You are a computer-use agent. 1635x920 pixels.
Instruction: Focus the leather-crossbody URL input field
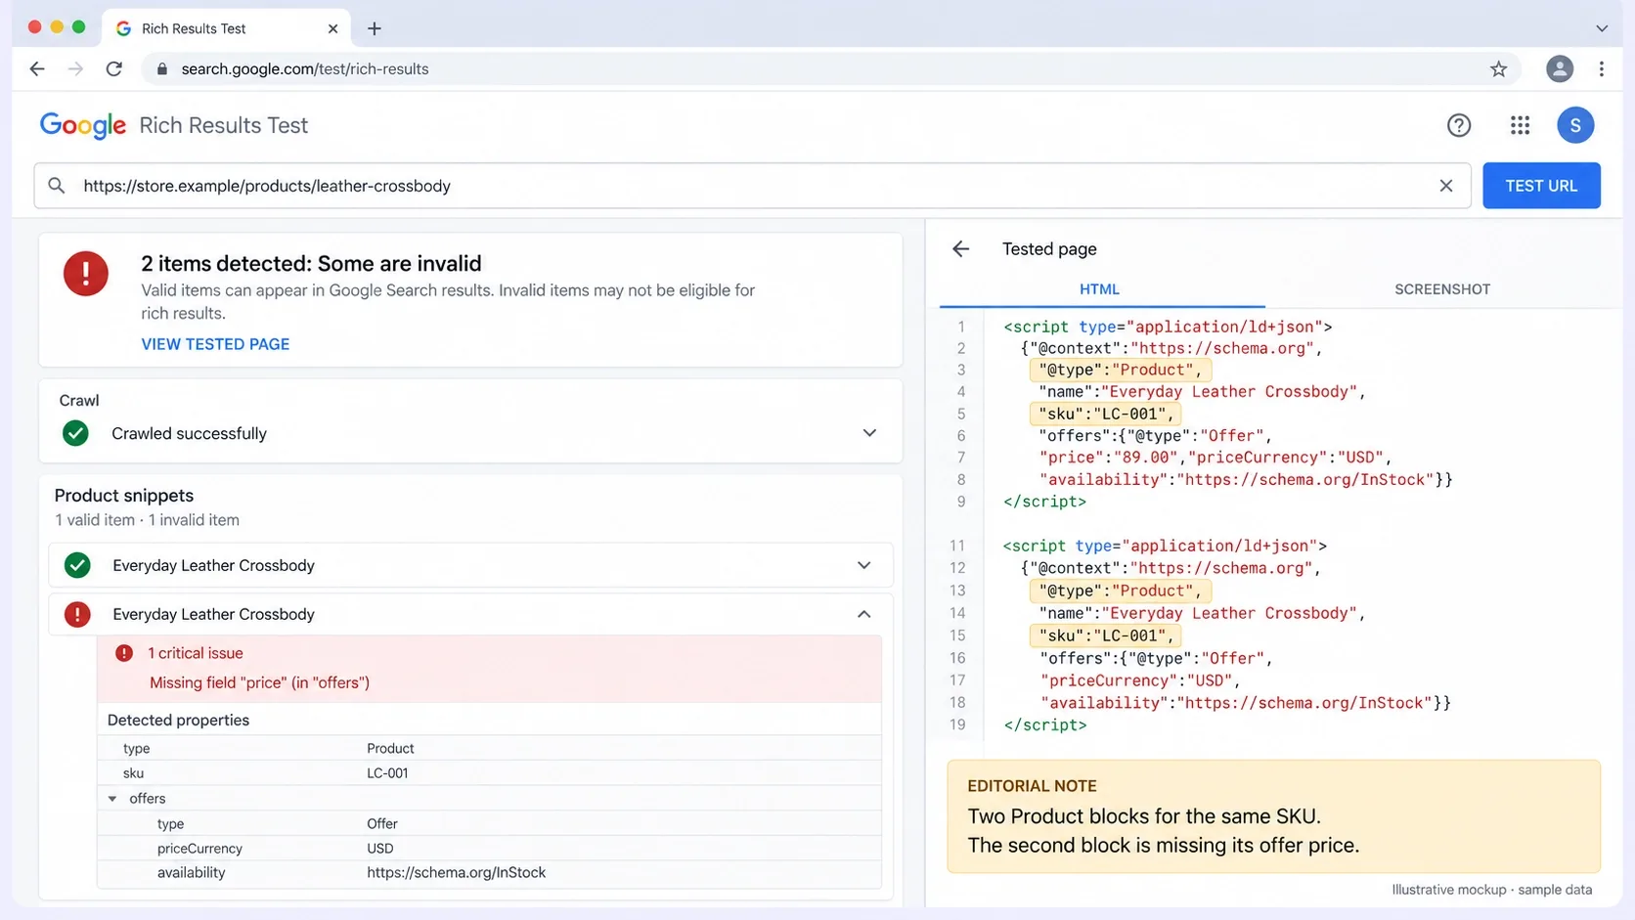click(752, 186)
